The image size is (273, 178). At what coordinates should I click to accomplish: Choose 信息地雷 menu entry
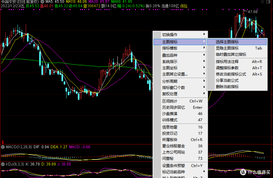(x=180, y=127)
